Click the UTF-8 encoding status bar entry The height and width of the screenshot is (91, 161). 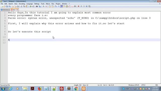[143, 85]
